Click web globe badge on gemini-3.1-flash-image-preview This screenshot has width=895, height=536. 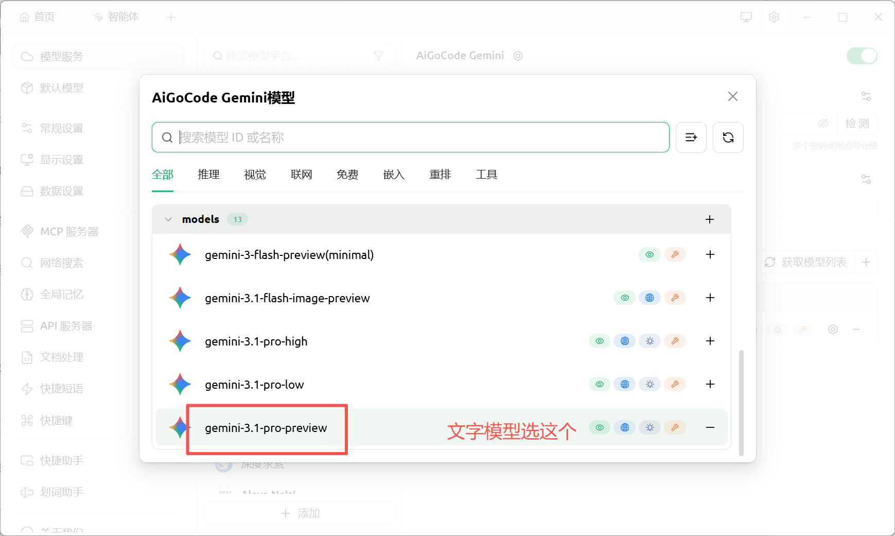pos(650,298)
